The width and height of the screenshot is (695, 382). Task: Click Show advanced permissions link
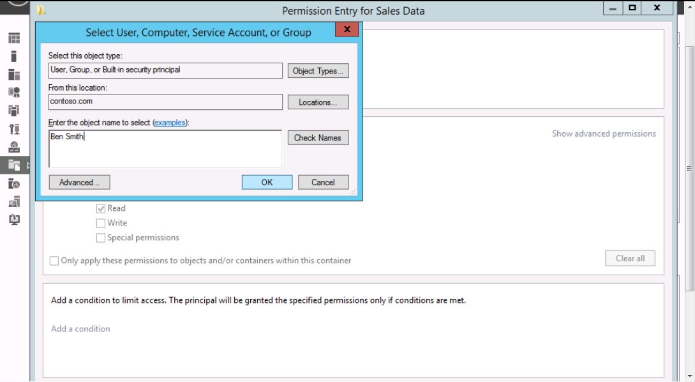(603, 134)
